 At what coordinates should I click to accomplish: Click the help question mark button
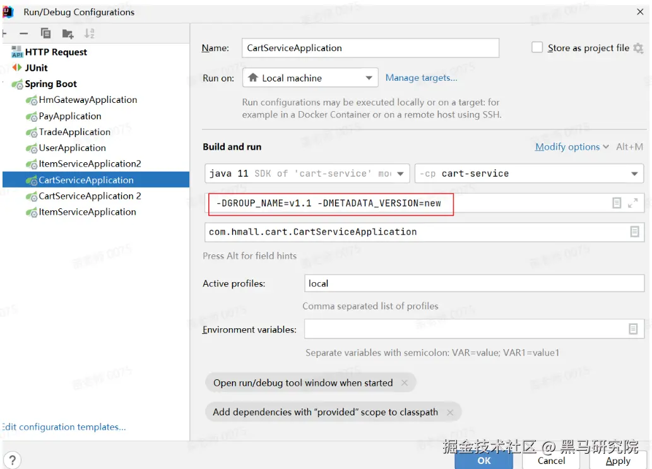[x=13, y=460]
